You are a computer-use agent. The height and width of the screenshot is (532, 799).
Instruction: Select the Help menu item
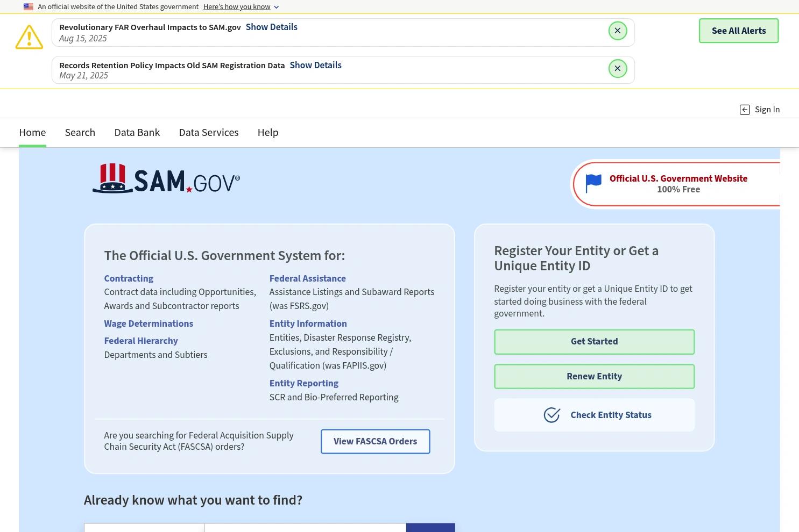267,132
